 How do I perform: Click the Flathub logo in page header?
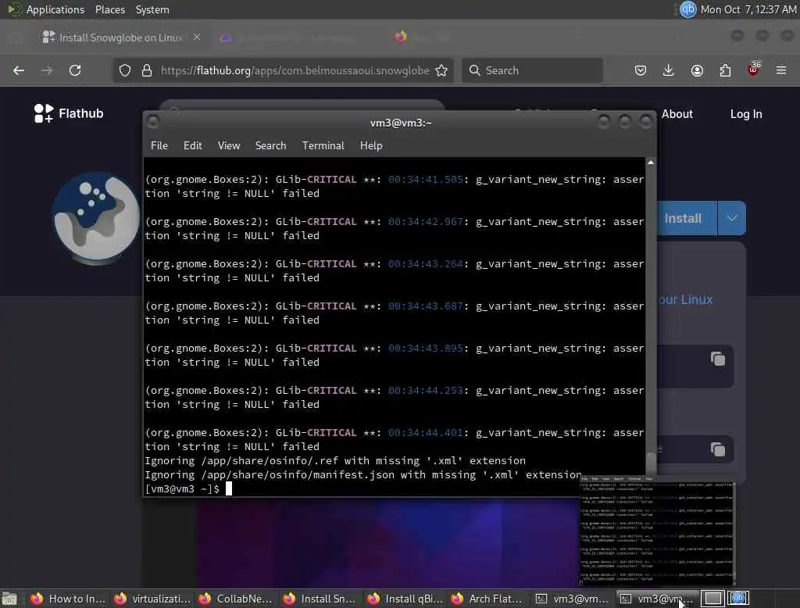[x=69, y=113]
